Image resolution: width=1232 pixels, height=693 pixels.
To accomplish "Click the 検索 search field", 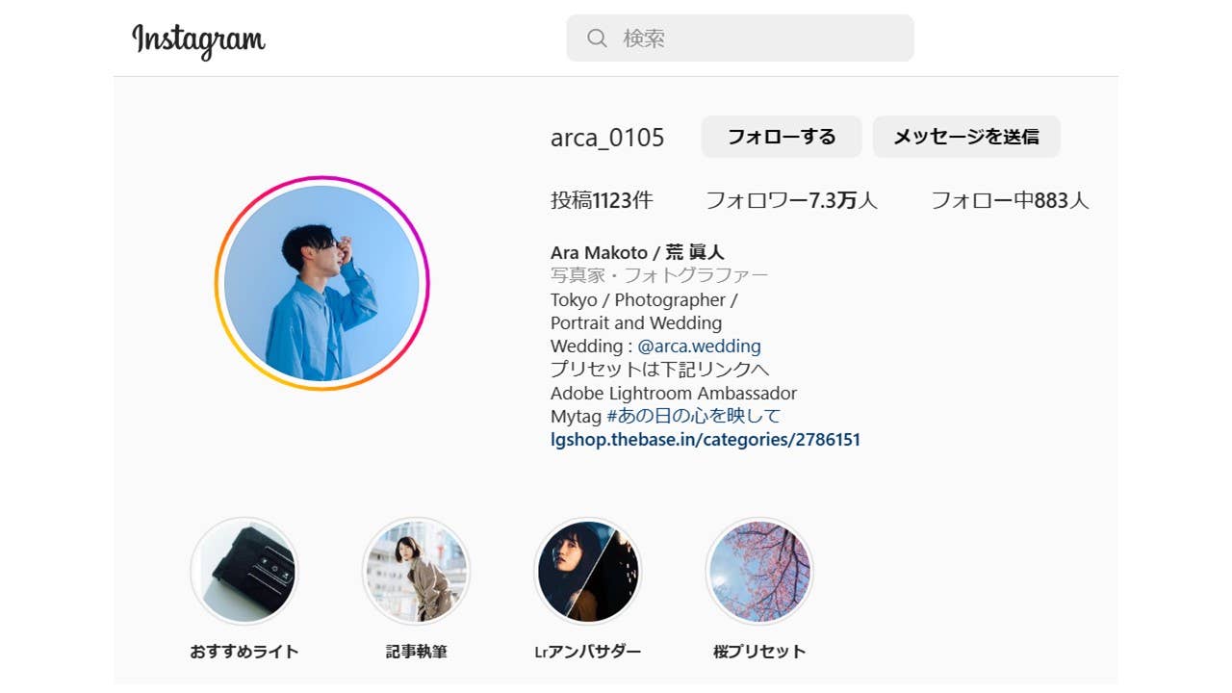I will 740,38.
